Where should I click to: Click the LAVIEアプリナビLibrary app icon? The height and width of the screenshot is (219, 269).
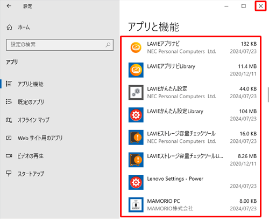coord(136,70)
